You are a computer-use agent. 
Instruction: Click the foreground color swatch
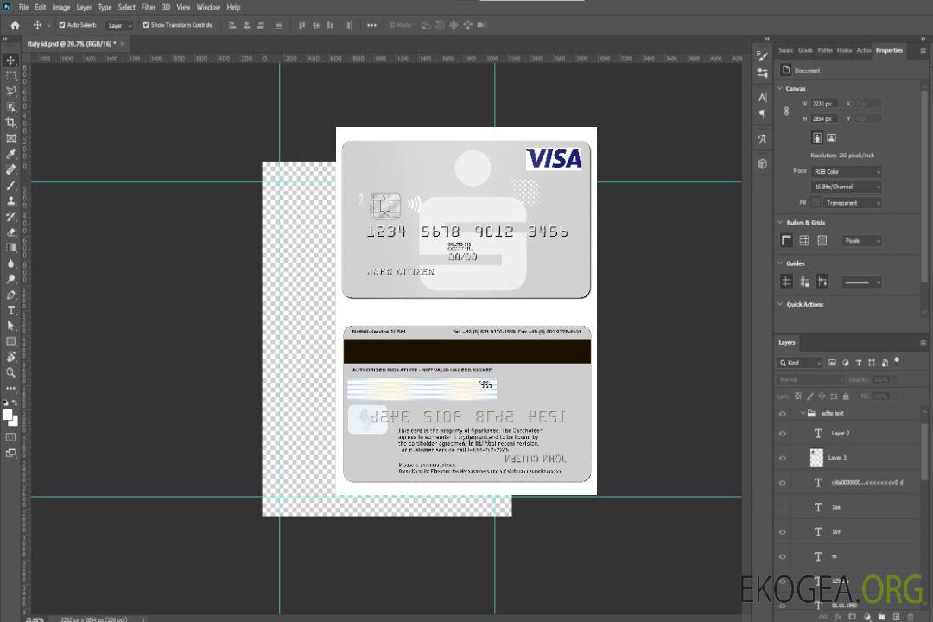8,416
